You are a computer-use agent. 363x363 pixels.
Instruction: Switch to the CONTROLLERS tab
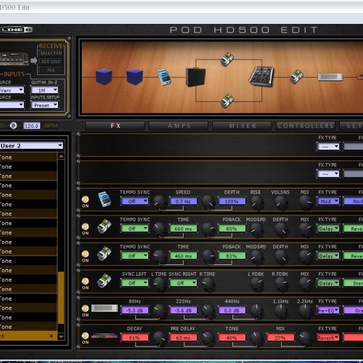click(x=306, y=126)
